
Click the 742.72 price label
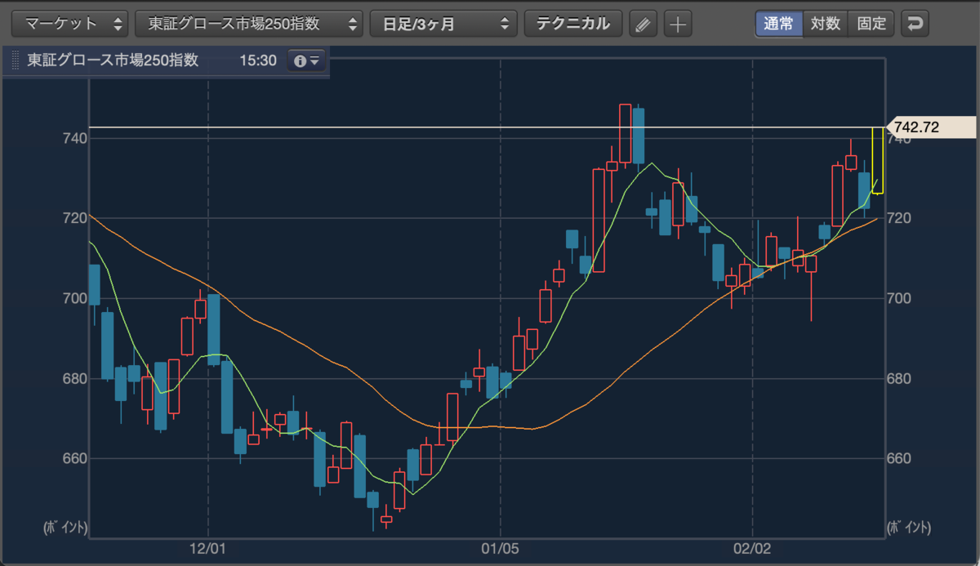click(x=930, y=127)
